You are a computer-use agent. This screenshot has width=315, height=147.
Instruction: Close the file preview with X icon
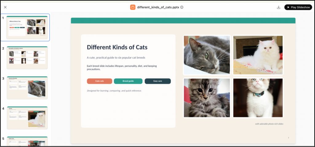[5, 7]
